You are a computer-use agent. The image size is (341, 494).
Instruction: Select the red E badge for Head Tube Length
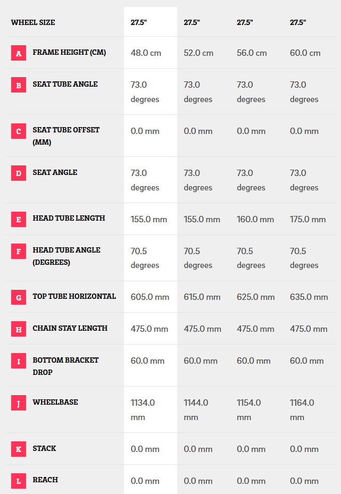point(19,219)
